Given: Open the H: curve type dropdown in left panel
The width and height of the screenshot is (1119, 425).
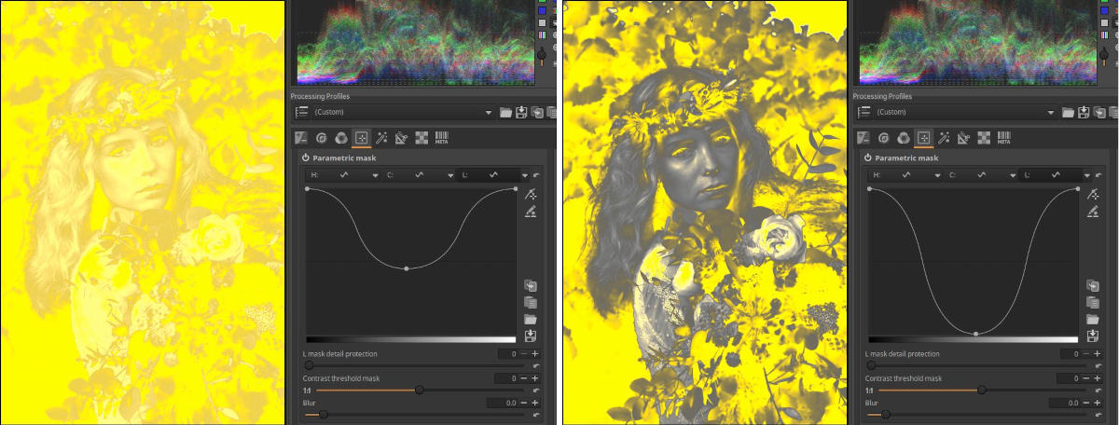Looking at the screenshot, I should coord(376,175).
